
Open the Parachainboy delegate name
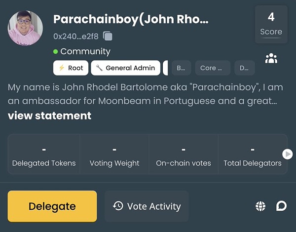[131, 20]
